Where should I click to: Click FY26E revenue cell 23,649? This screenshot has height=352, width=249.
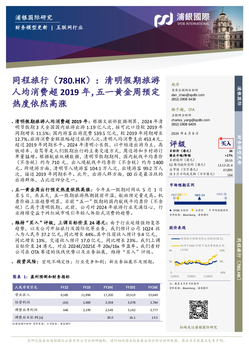point(153,295)
